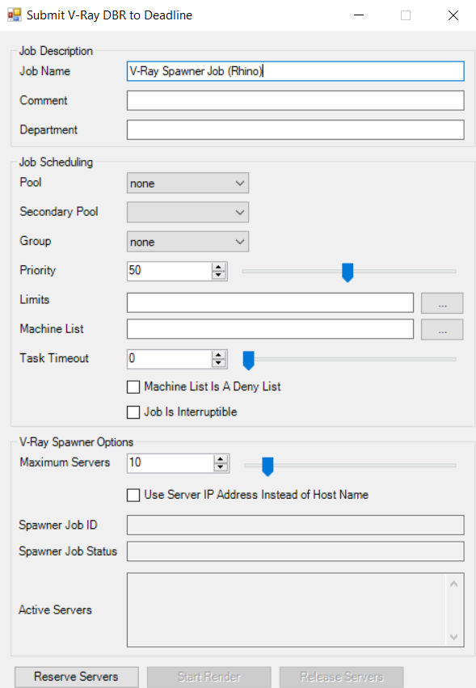476x688 pixels.
Task: Open the Limits browse ellipsis button
Action: click(x=442, y=302)
